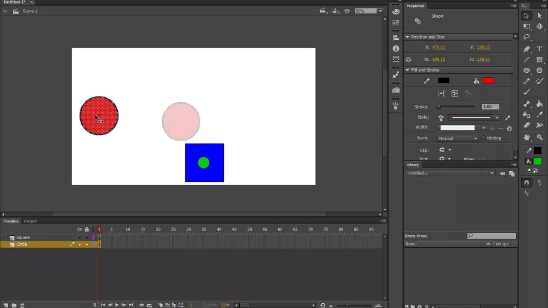Image resolution: width=548 pixels, height=308 pixels.
Task: Switch to the Timeline tab
Action: tap(11, 221)
